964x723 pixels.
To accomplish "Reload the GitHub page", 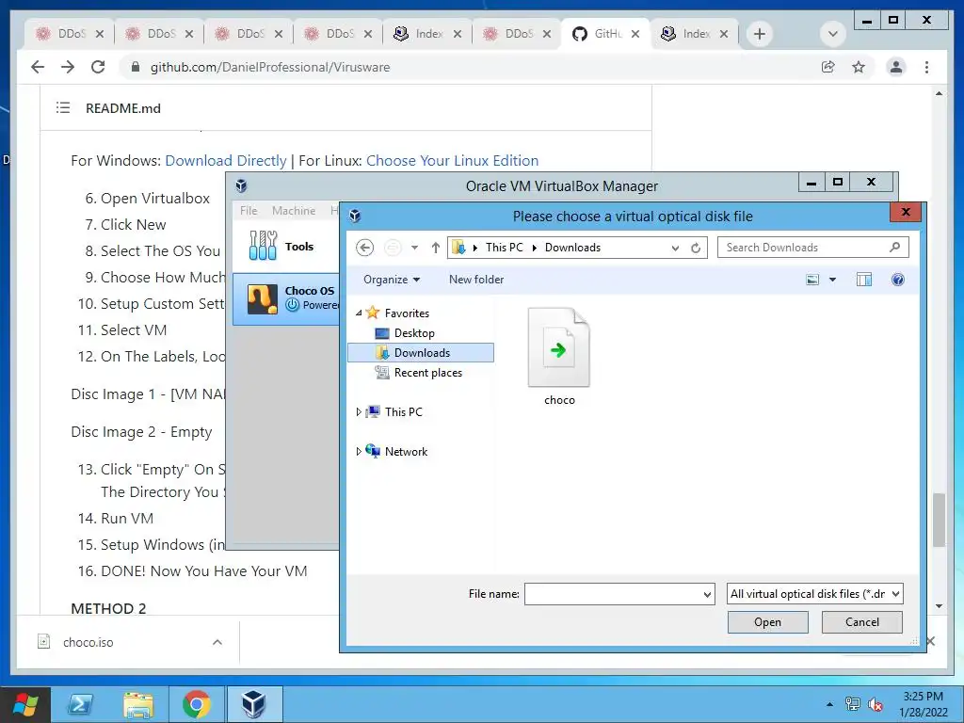I will [98, 67].
